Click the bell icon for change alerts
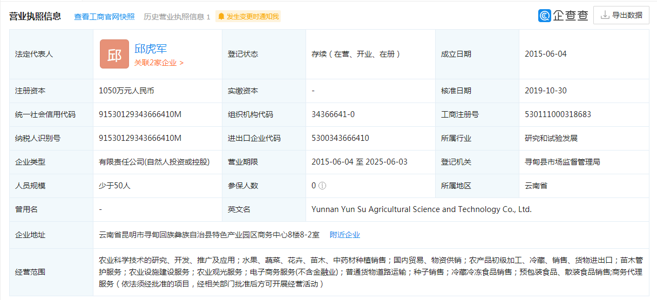657x300 pixels. (x=221, y=17)
